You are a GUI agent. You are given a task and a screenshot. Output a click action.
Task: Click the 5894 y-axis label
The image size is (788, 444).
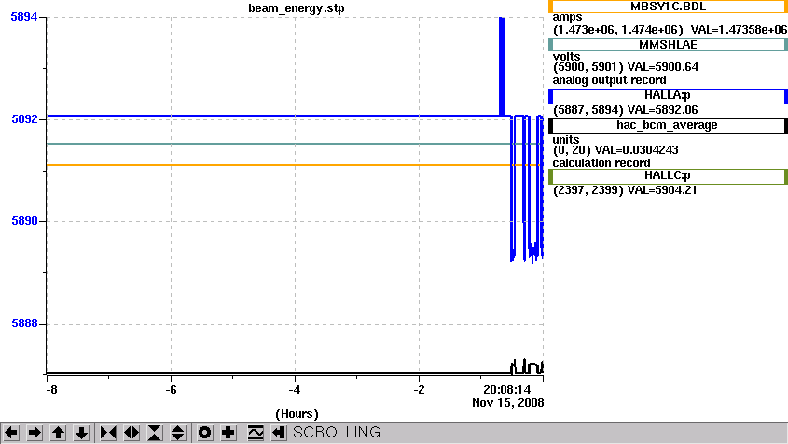[24, 17]
